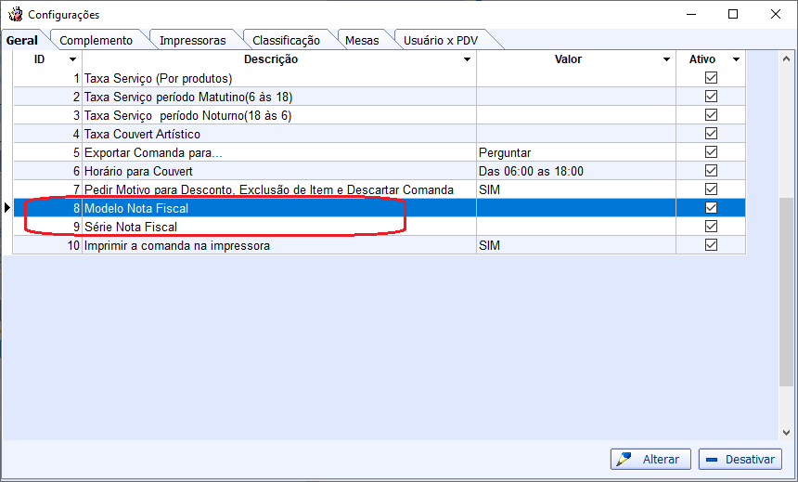Toggle Ativo checkbox for Taxa Couvert Artístico
The image size is (798, 482).
coord(711,134)
